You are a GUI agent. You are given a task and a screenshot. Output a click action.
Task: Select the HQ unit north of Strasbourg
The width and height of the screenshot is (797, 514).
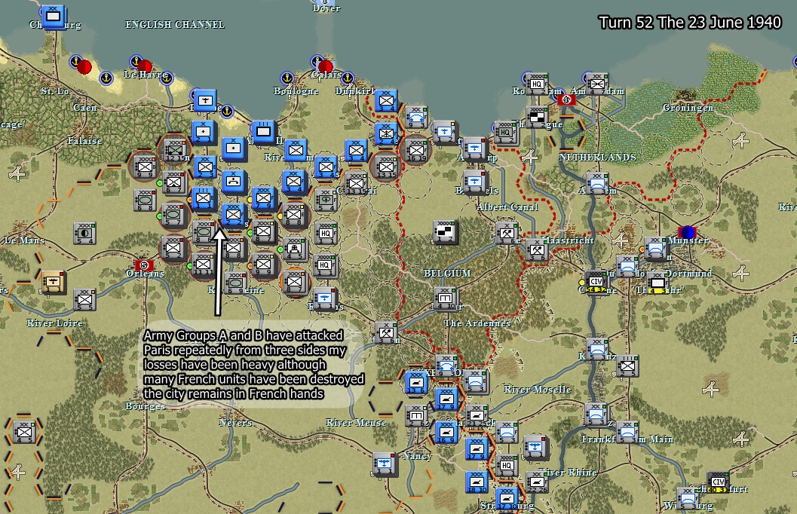pyautogui.click(x=506, y=466)
